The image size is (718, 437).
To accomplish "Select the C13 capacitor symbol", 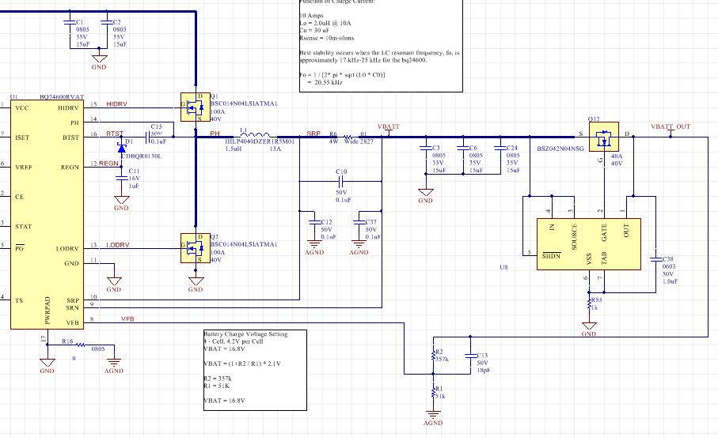I will tap(470, 355).
